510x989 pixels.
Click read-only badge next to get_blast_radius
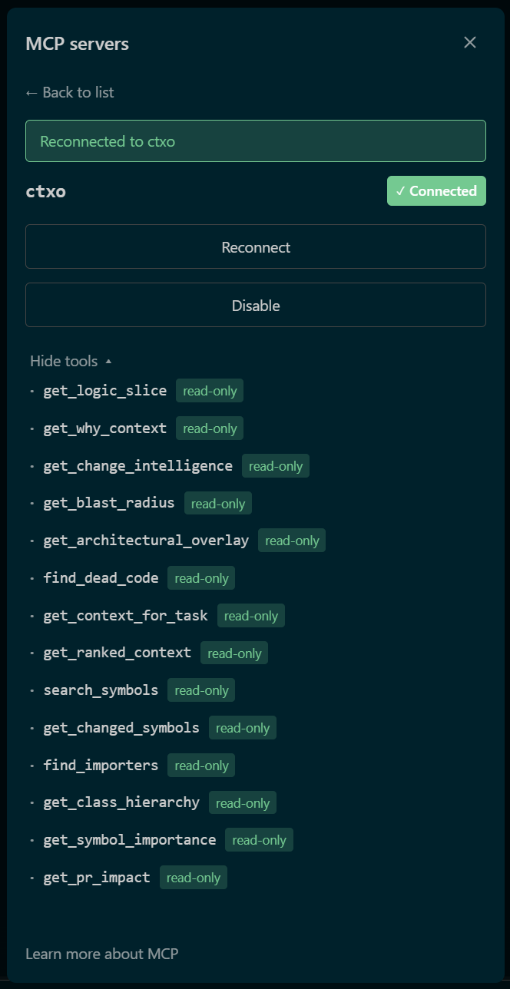point(218,504)
